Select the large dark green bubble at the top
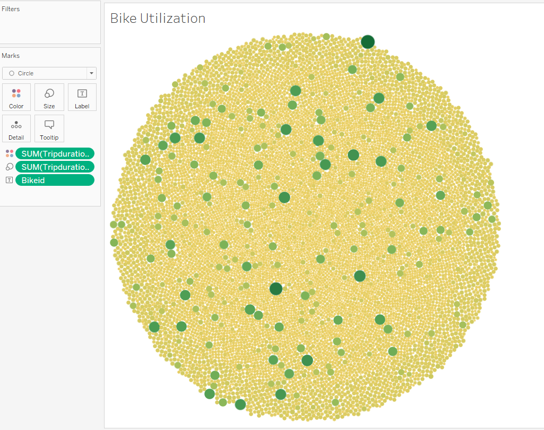 click(368, 41)
